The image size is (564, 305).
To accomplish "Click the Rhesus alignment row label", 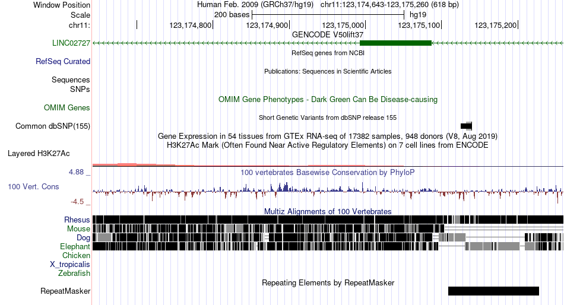I will (77, 220).
